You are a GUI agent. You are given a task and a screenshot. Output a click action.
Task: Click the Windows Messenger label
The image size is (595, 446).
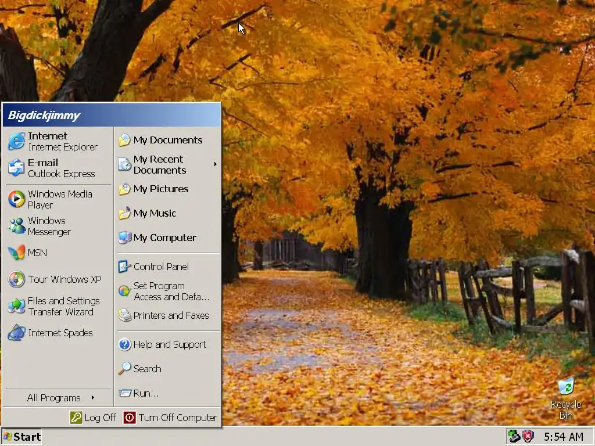pyautogui.click(x=49, y=226)
